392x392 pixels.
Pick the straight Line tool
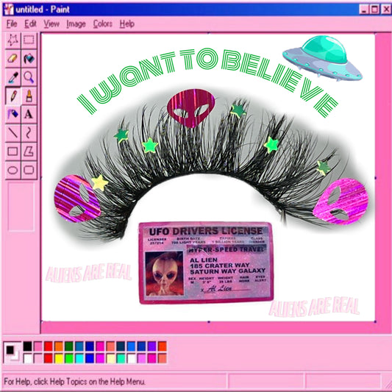pyautogui.click(x=13, y=132)
